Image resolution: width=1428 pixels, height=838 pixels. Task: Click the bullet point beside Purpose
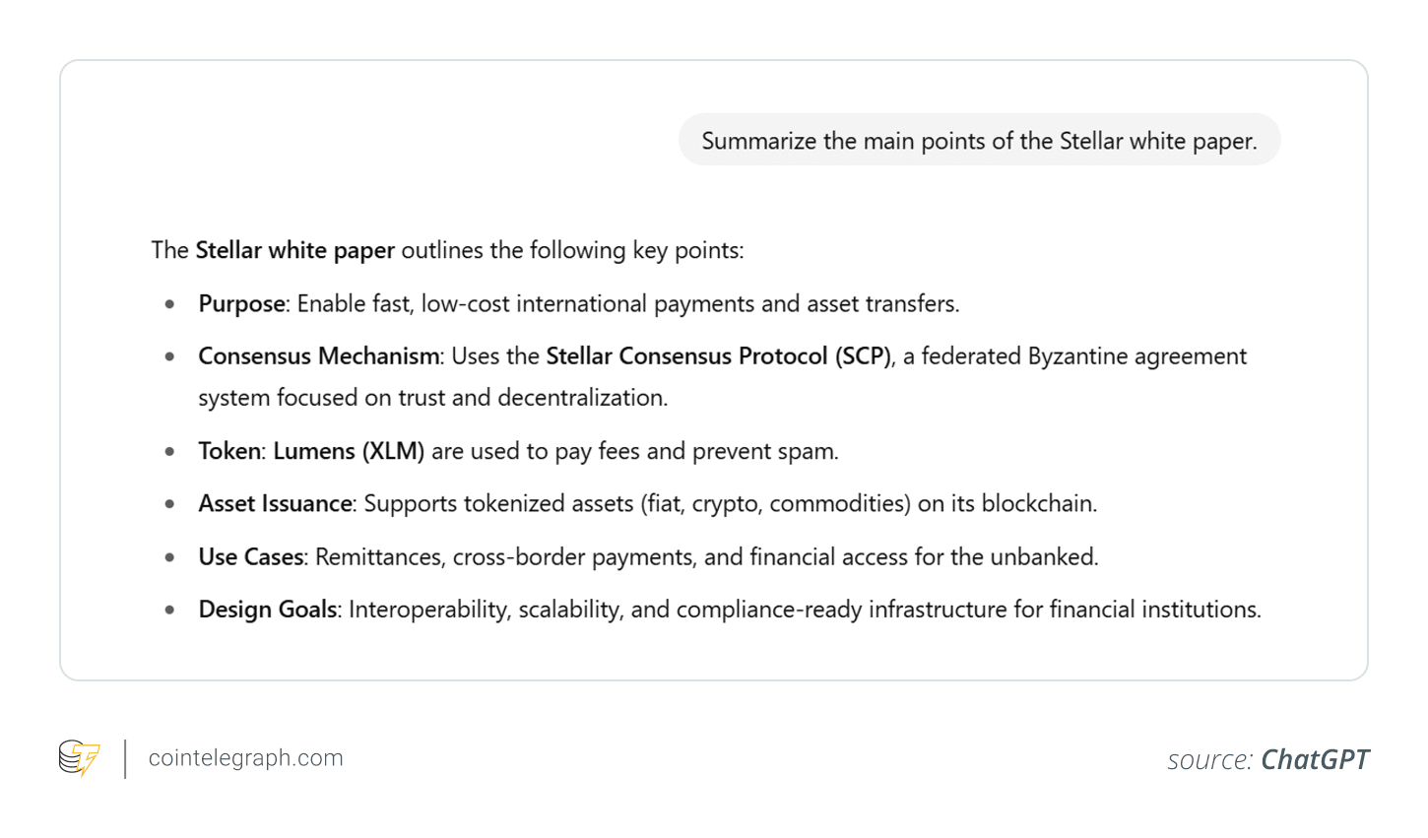[x=170, y=304]
